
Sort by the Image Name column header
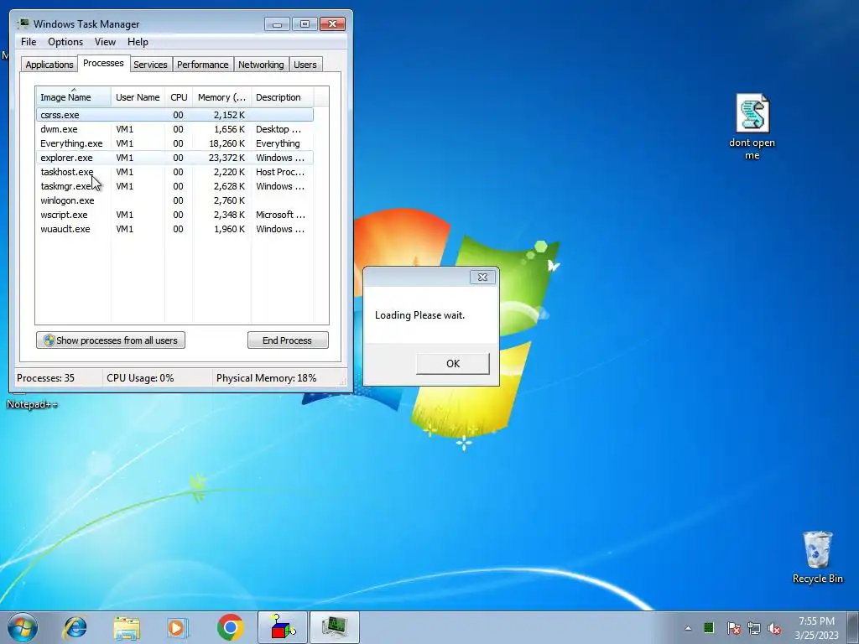tap(74, 97)
